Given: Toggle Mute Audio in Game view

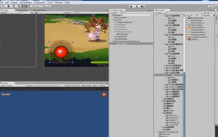Looking at the screenshot, I should 86,86.
